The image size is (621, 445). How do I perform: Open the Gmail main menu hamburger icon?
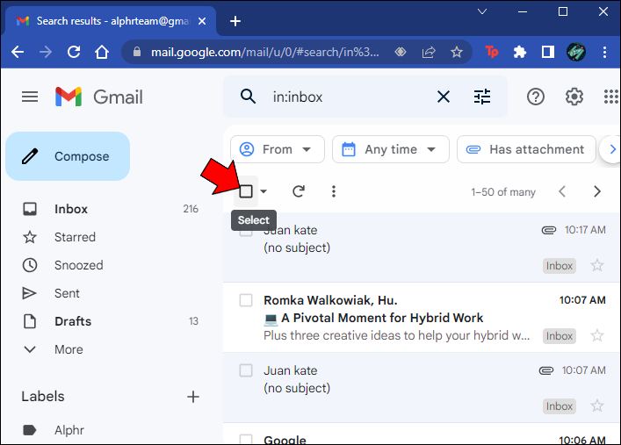pyautogui.click(x=30, y=97)
